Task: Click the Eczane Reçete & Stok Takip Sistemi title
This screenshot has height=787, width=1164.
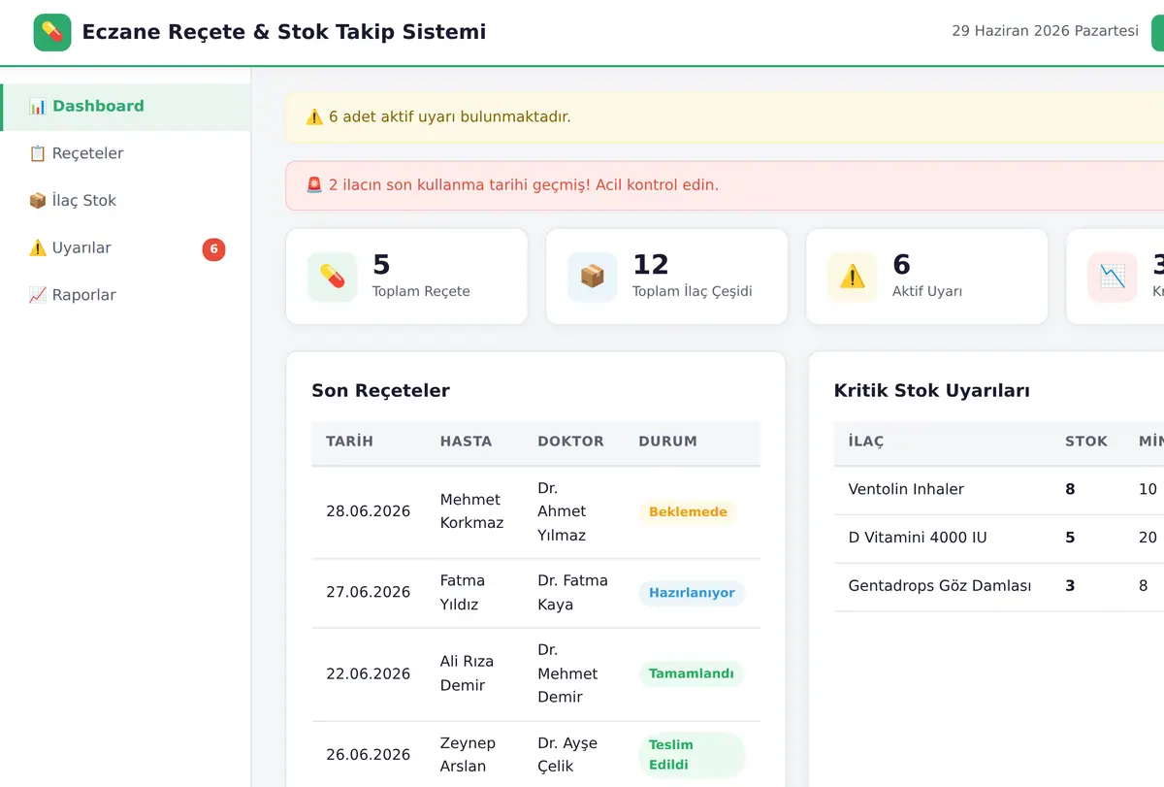Action: point(284,32)
